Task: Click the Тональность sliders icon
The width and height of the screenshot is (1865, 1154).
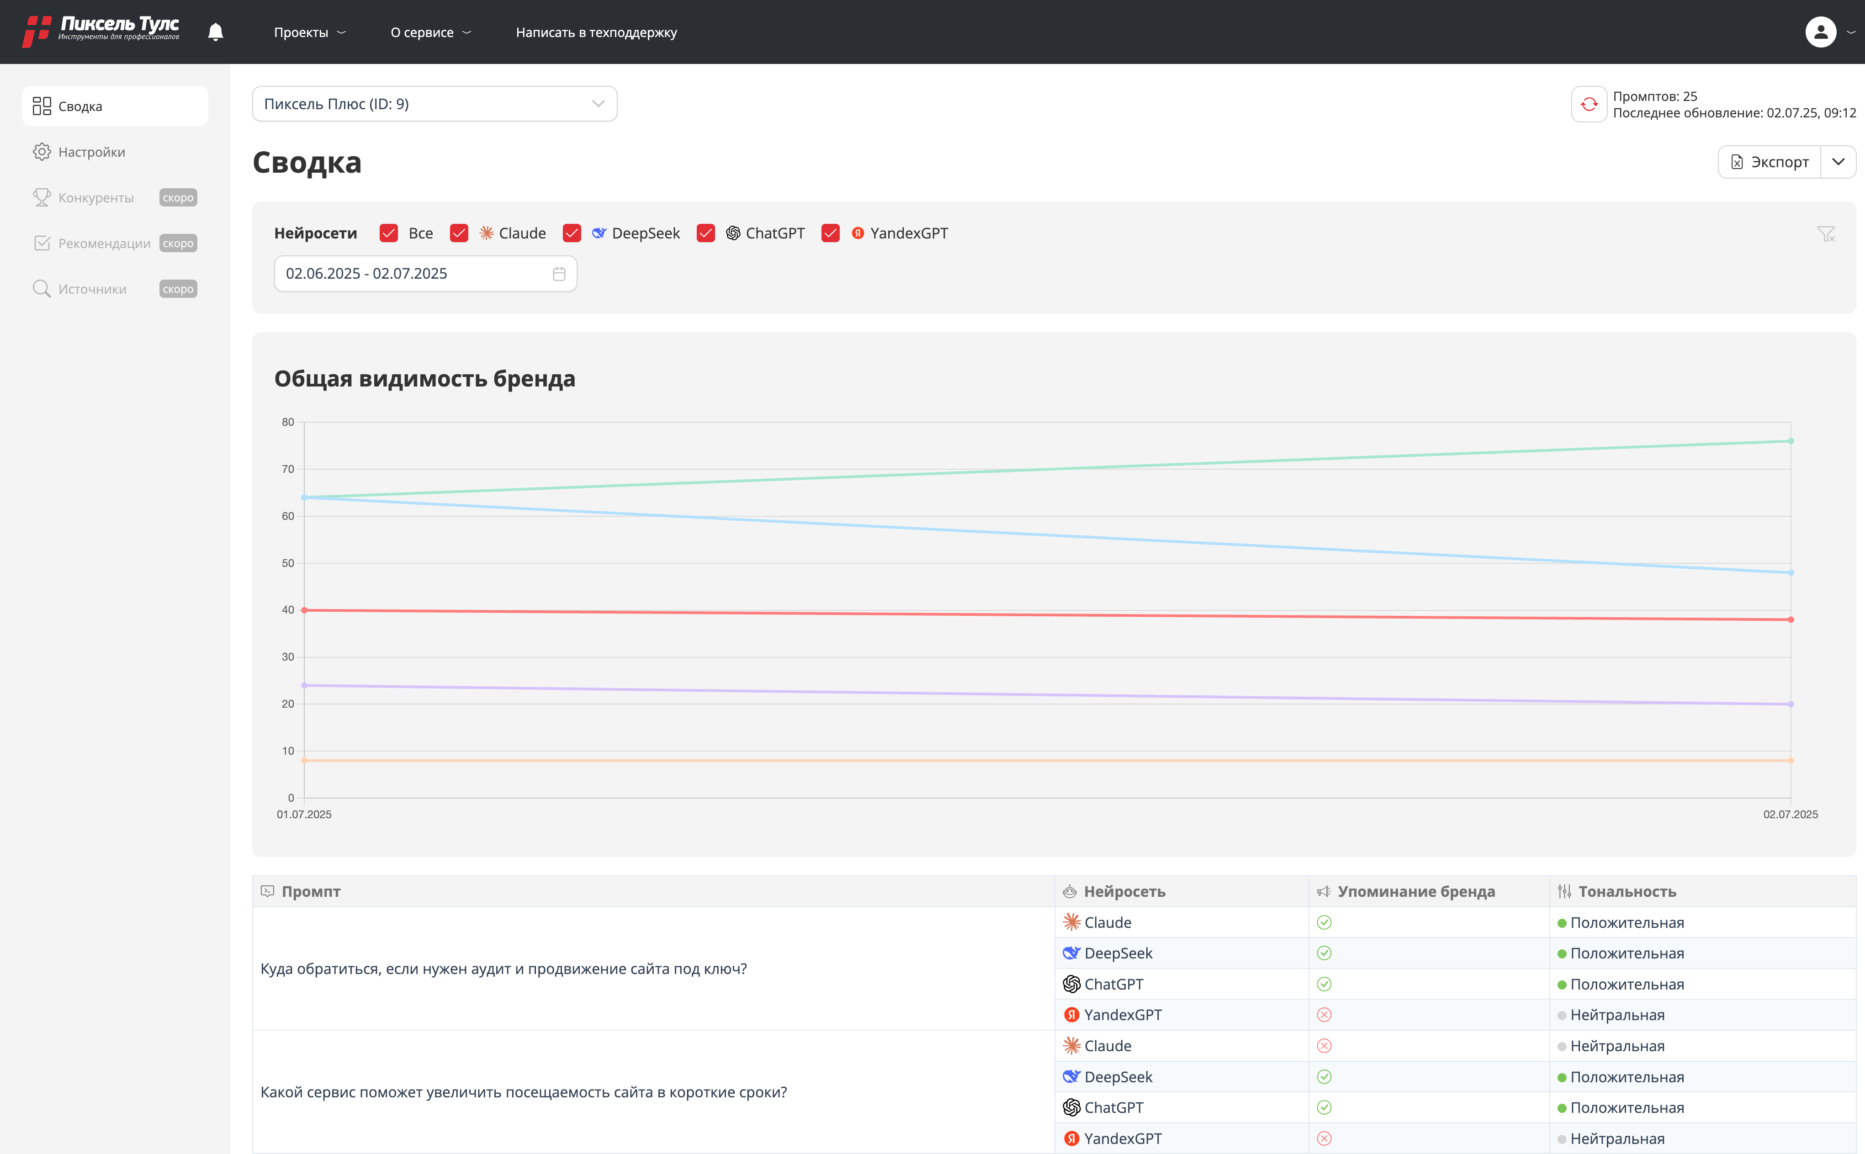Action: [x=1564, y=891]
